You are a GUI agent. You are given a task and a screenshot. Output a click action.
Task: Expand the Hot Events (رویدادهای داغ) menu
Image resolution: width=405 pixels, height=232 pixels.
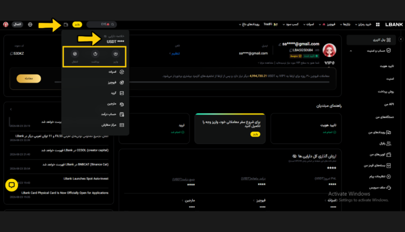[249, 25]
